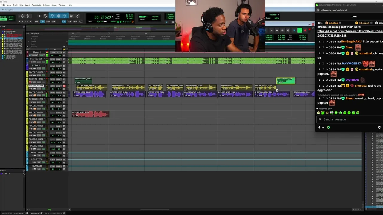383x215 pixels.
Task: Select the Selector tool
Action: 59,16
